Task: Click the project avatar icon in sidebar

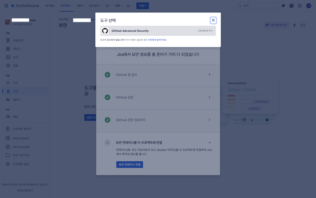Action: click(8, 22)
